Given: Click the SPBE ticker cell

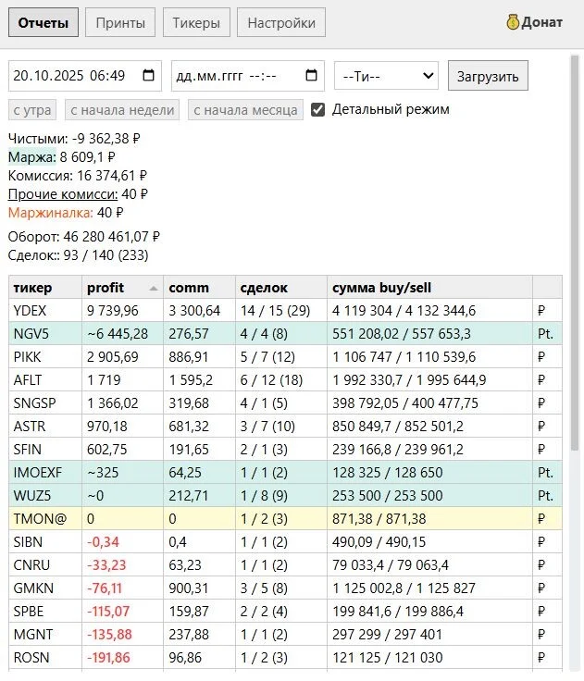Looking at the screenshot, I should (45, 611).
